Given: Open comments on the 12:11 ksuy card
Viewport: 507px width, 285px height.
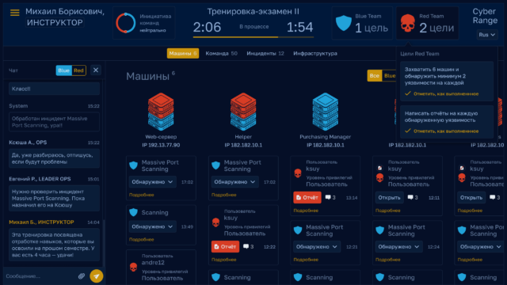Looking at the screenshot, I should point(412,197).
